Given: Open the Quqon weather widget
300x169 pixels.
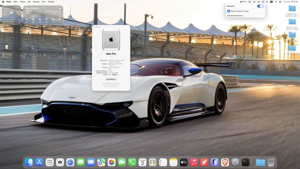Looking at the screenshot, I should (x=43, y=15).
